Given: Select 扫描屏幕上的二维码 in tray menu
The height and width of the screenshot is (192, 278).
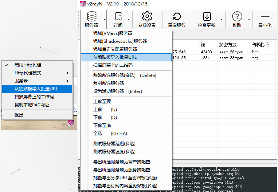Looking at the screenshot, I should (37, 97).
